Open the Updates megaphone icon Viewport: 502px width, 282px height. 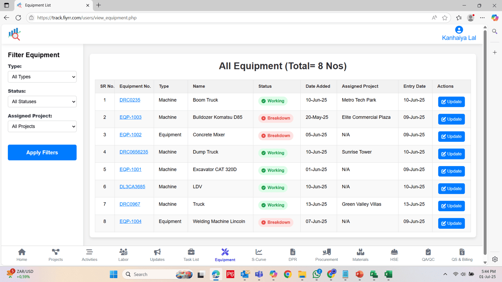pyautogui.click(x=157, y=255)
